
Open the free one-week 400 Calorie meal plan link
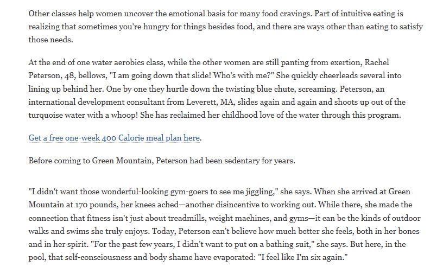[114, 138]
